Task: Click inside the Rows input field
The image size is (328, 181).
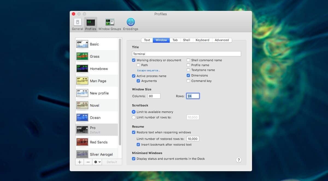Action: [x=193, y=96]
